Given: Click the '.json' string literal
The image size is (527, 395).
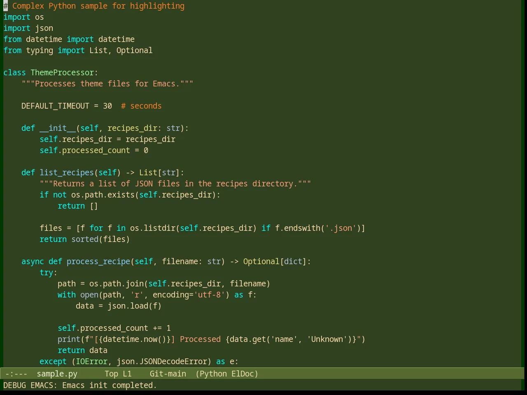Looking at the screenshot, I should pos(341,228).
